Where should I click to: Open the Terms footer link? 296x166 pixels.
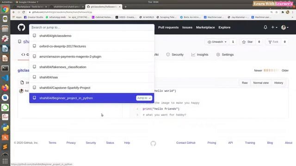pyautogui.click(x=52, y=142)
